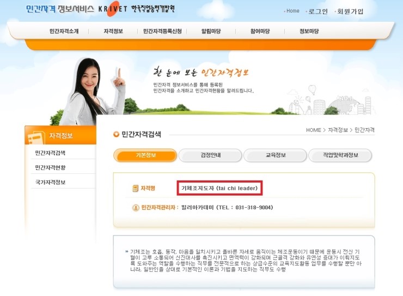The width and height of the screenshot is (403, 296).
Task: Click the 민간자격 정보서비스 site logo
Action: tap(60, 9)
